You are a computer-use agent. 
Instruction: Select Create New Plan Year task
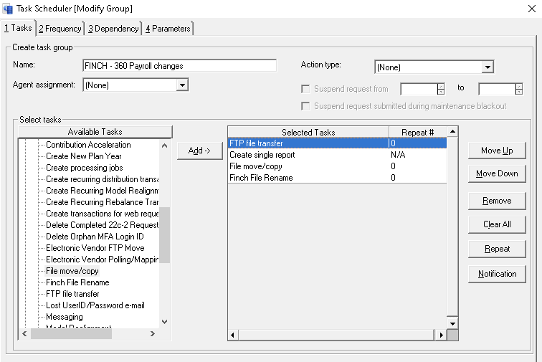(x=84, y=156)
